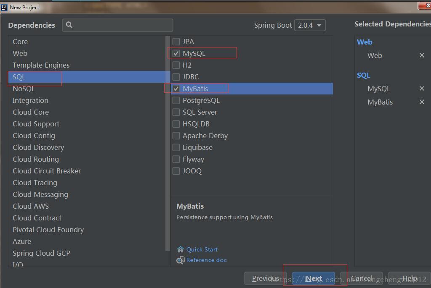Select the Azure category
This screenshot has width=431, height=288.
pyautogui.click(x=87, y=242)
